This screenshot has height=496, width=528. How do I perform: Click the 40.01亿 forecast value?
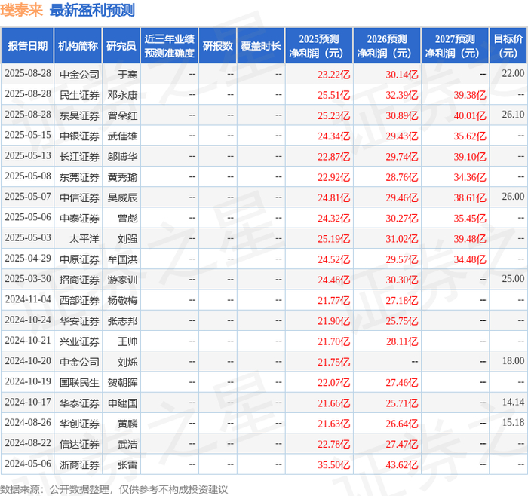pyautogui.click(x=470, y=116)
